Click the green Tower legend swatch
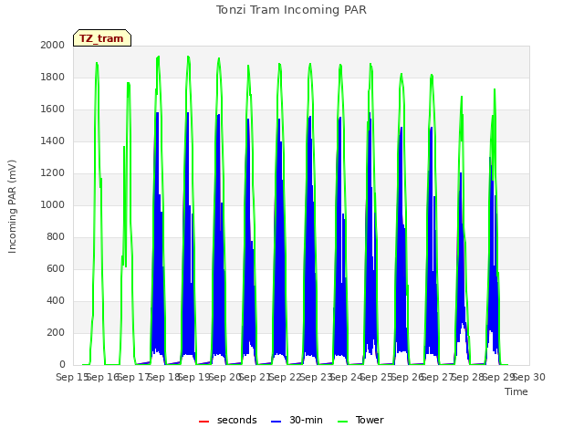The image size is (584, 438). pyautogui.click(x=342, y=422)
